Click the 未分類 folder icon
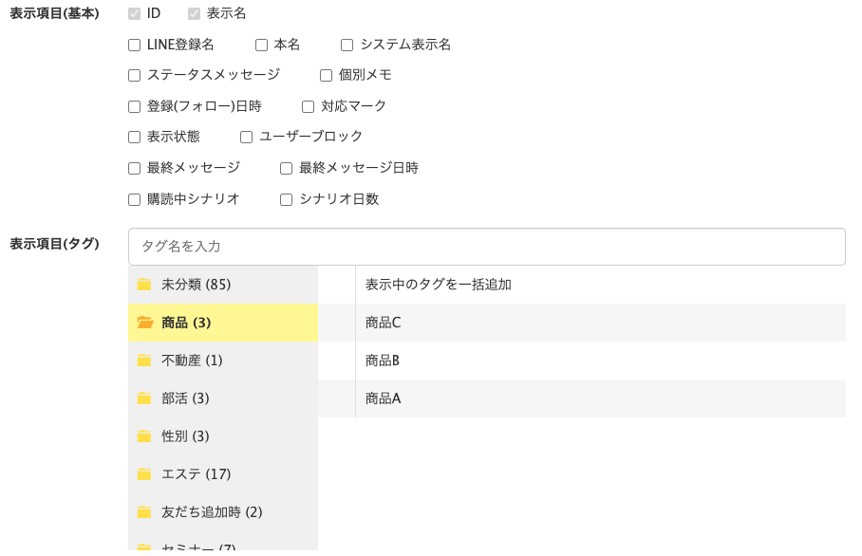This screenshot has height=556, width=862. (144, 284)
